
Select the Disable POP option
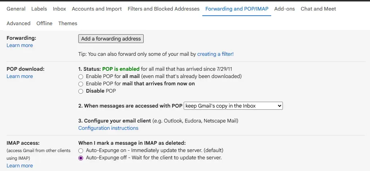point(81,91)
